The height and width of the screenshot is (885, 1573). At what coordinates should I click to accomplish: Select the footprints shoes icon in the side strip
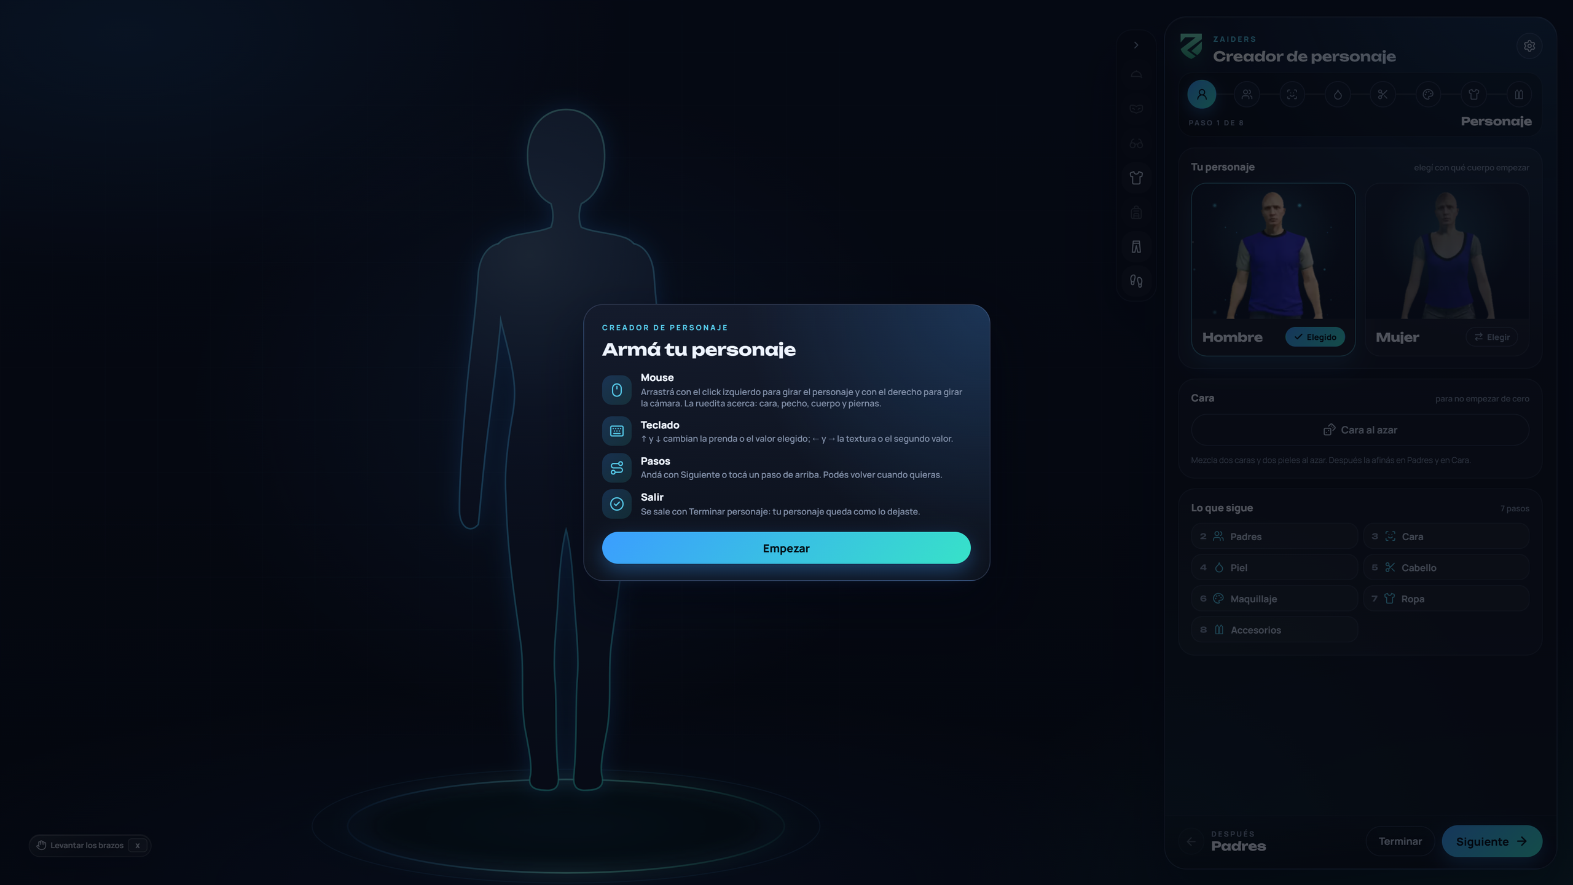pos(1136,281)
